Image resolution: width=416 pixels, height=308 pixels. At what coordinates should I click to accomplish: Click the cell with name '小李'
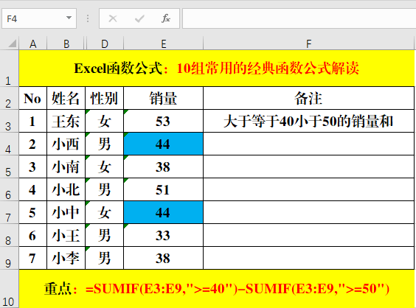coord(66,258)
